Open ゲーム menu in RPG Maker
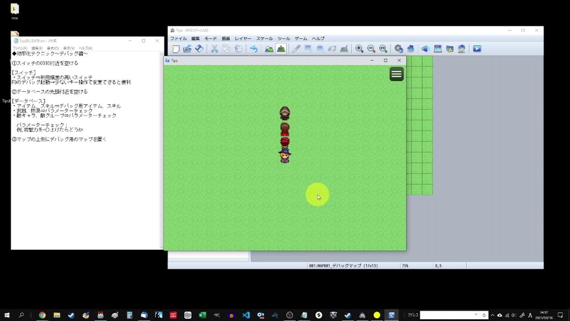 [x=301, y=39]
